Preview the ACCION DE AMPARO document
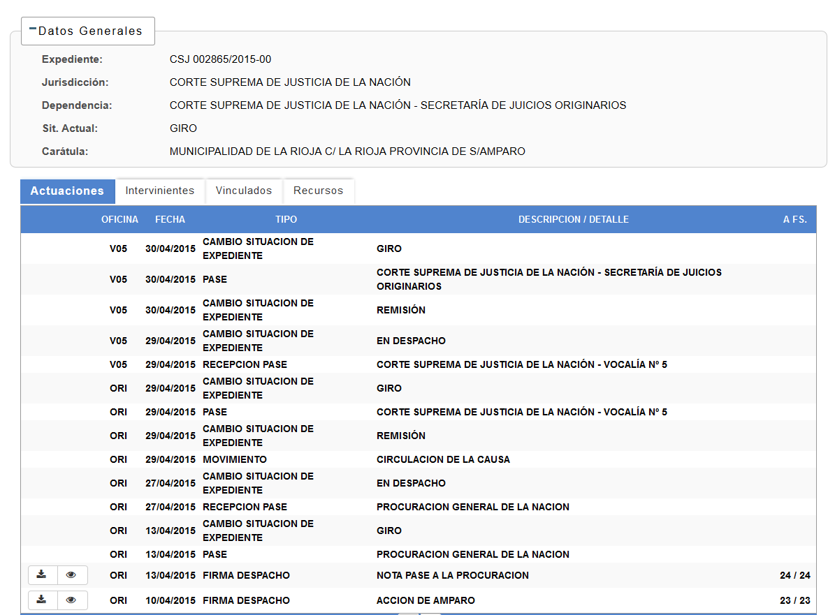 tap(71, 600)
